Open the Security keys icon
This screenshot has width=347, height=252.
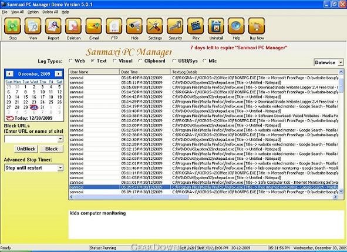tap(176, 26)
